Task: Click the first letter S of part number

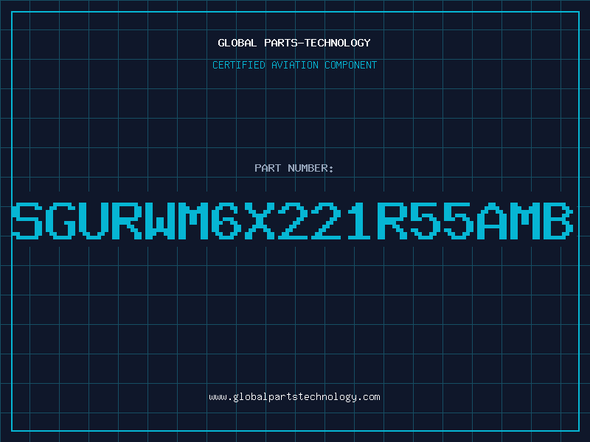Action: (27, 221)
